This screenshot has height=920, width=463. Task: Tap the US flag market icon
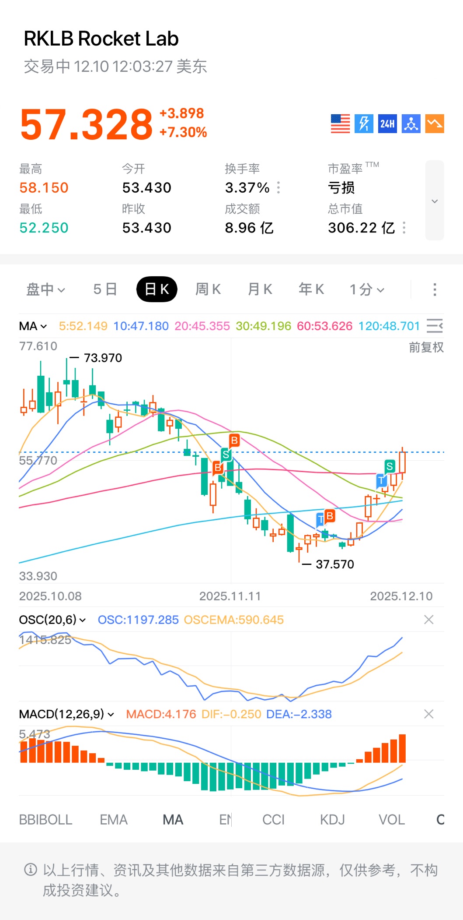tap(340, 123)
